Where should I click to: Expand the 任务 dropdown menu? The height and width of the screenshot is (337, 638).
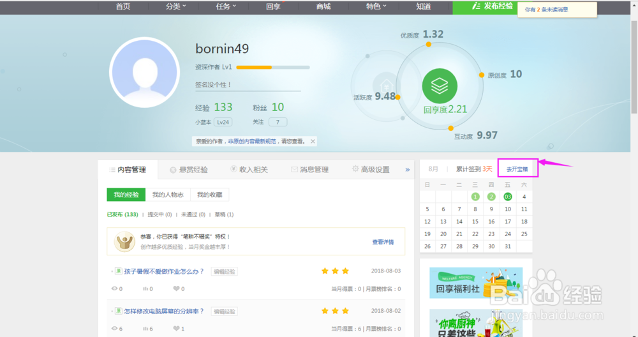click(226, 6)
